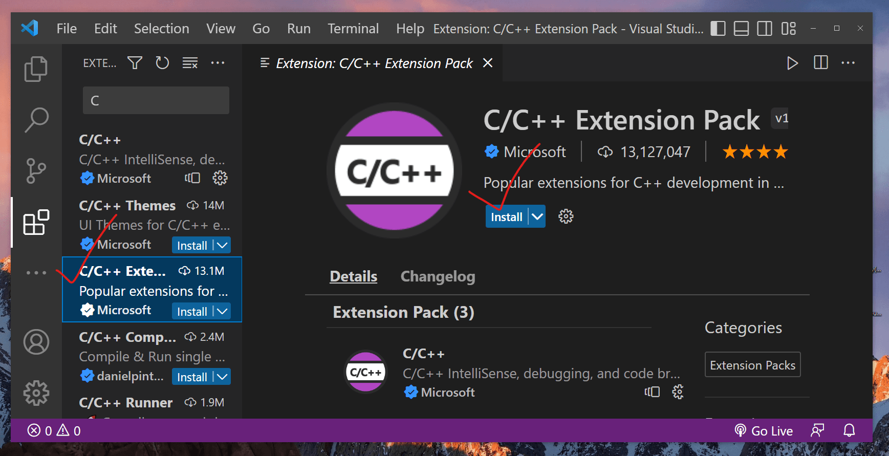Image resolution: width=889 pixels, height=456 pixels.
Task: Open the File menu
Action: [67, 29]
